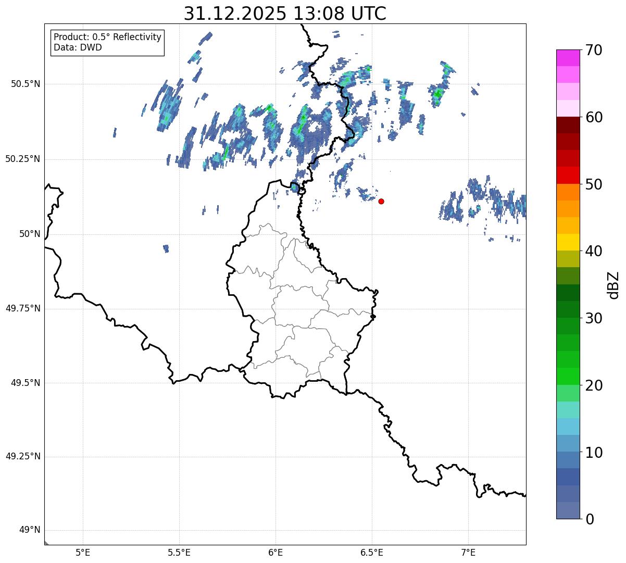Click the 6°E longitude label
Screen dimensions: 626x563
pos(276,553)
